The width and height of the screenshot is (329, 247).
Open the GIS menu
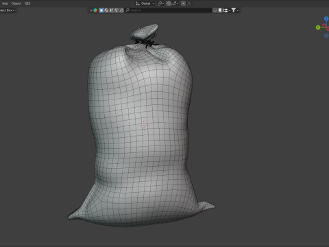(27, 3)
